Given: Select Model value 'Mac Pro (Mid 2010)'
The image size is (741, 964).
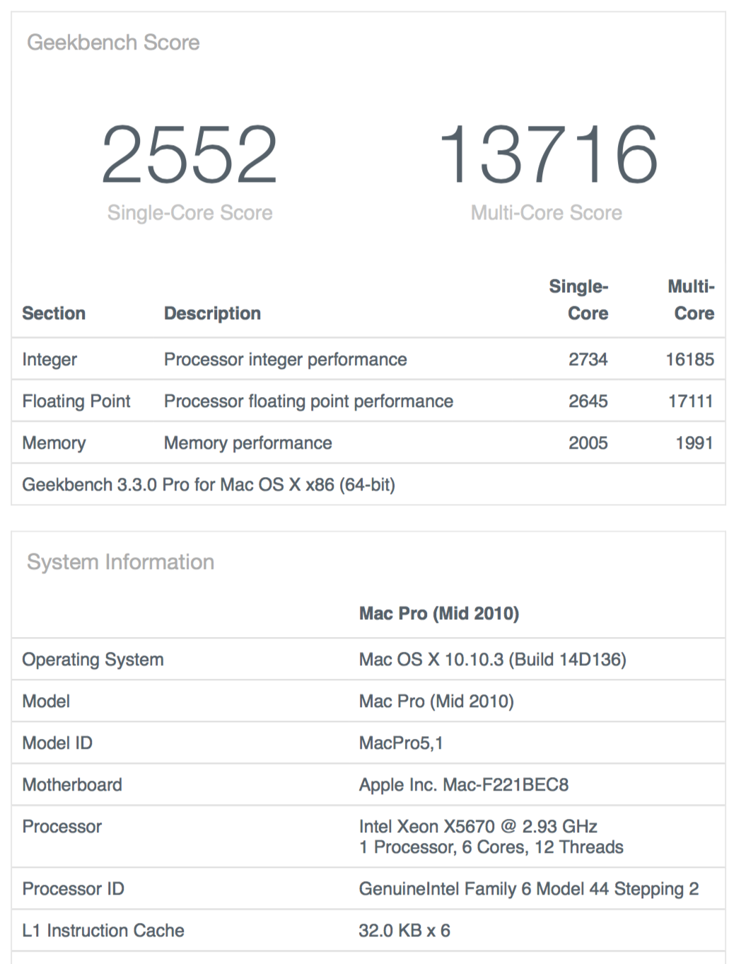Looking at the screenshot, I should point(436,701).
